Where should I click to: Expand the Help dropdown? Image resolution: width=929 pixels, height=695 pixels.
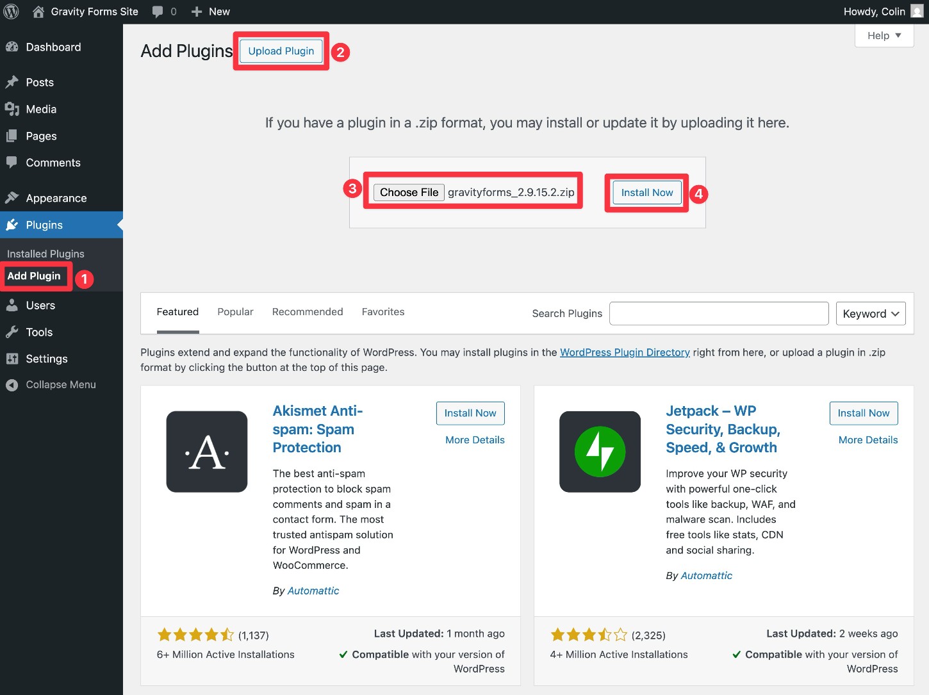(884, 36)
